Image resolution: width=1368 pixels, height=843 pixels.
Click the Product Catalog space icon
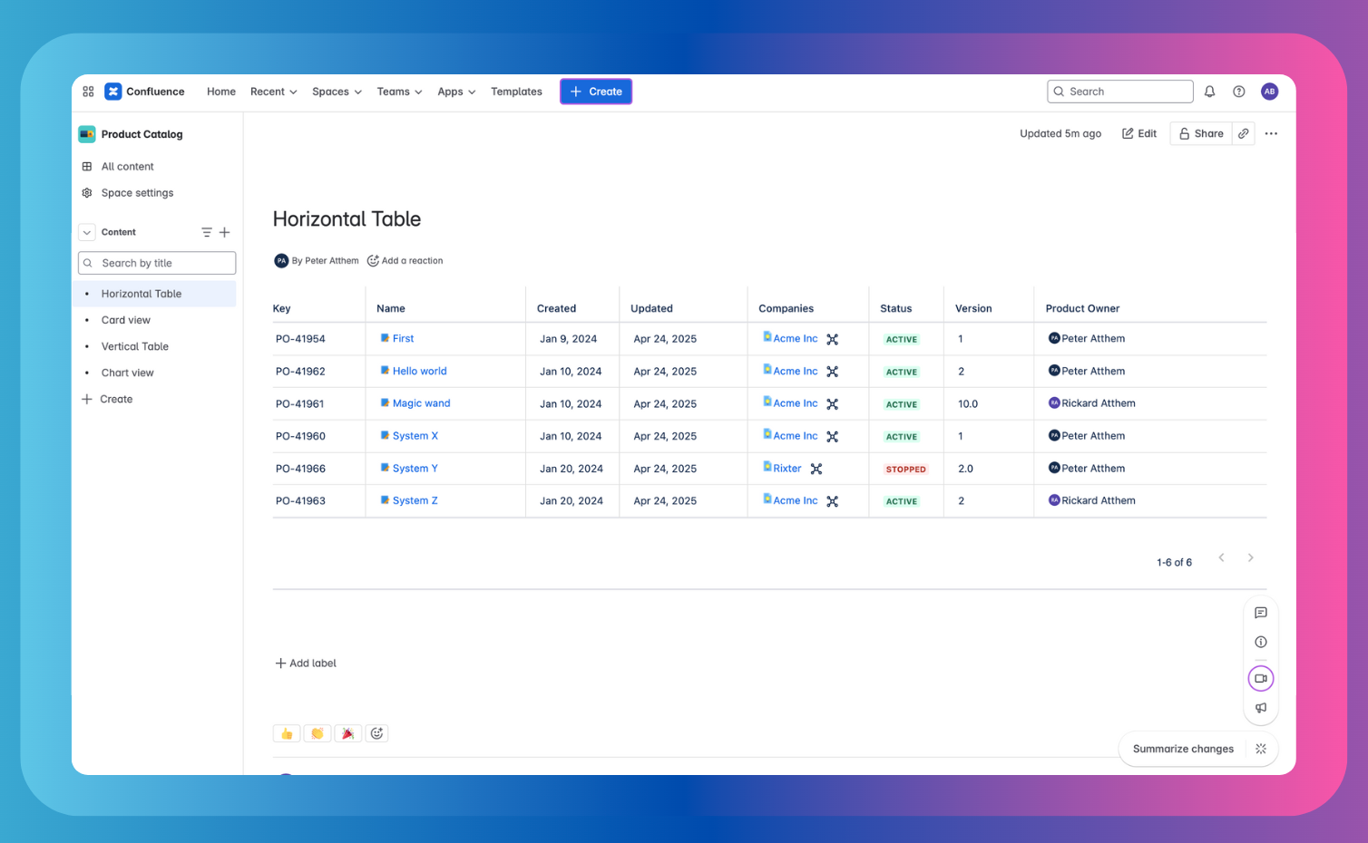click(87, 134)
